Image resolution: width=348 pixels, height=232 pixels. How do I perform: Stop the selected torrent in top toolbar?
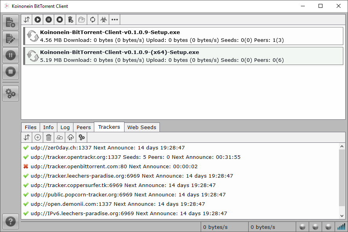pos(60,20)
